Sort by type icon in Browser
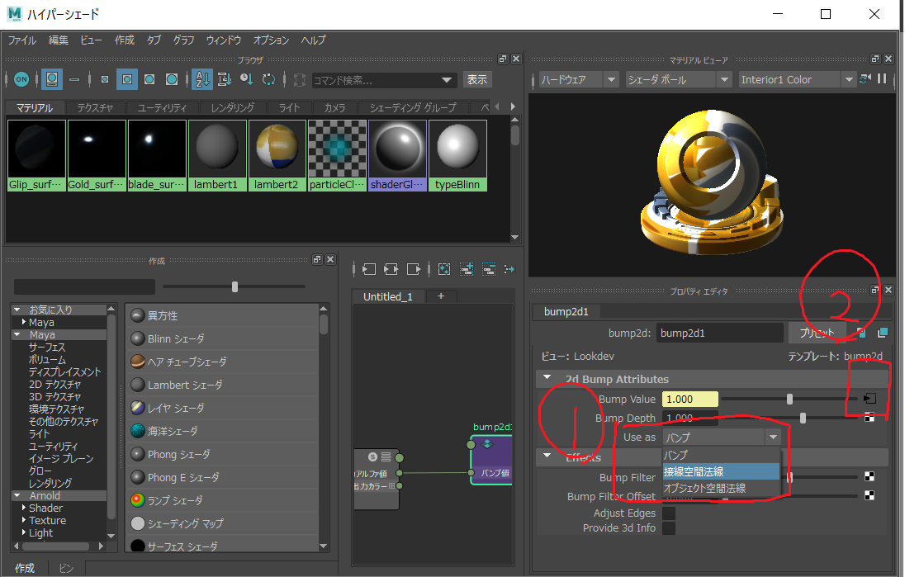Screen dimensions: 905x577 coord(225,79)
